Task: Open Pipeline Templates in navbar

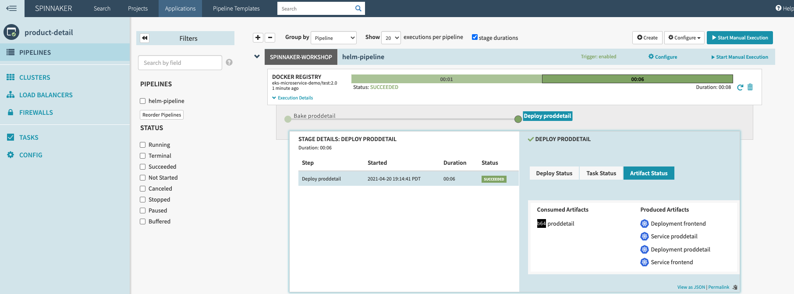Action: click(x=236, y=8)
